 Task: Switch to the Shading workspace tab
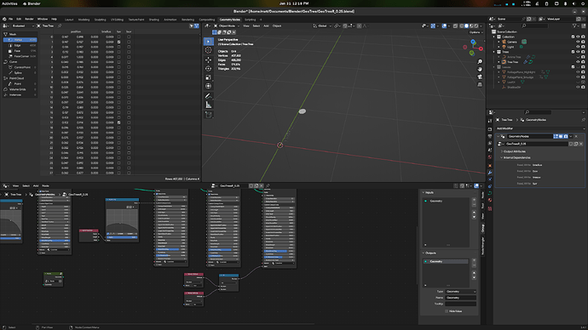tap(153, 20)
